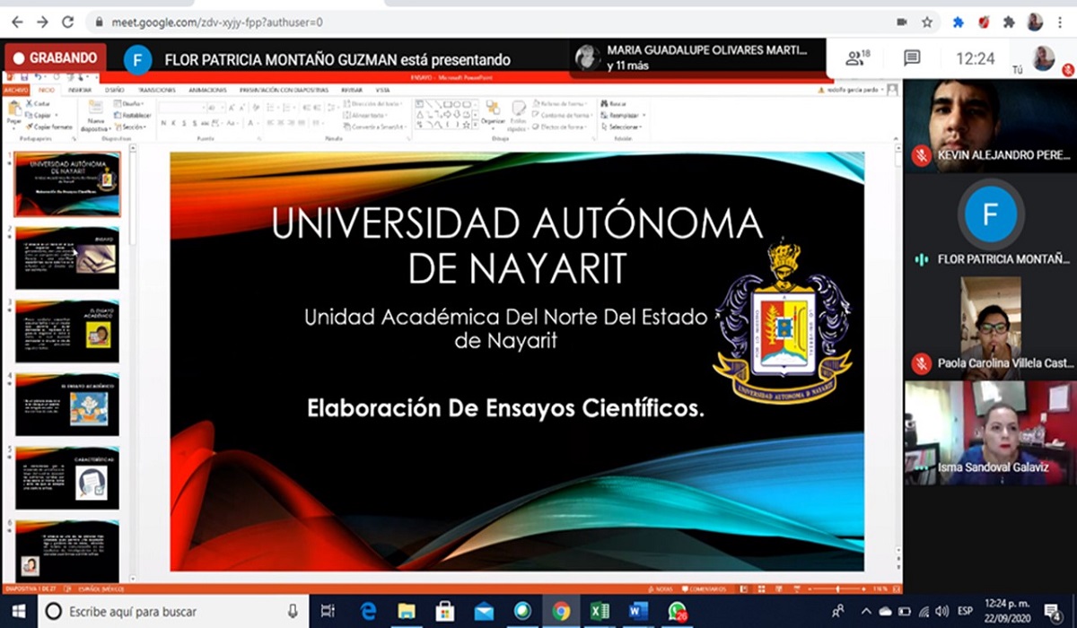Image resolution: width=1077 pixels, height=628 pixels.
Task: Go back using browser back arrow
Action: pos(17,22)
